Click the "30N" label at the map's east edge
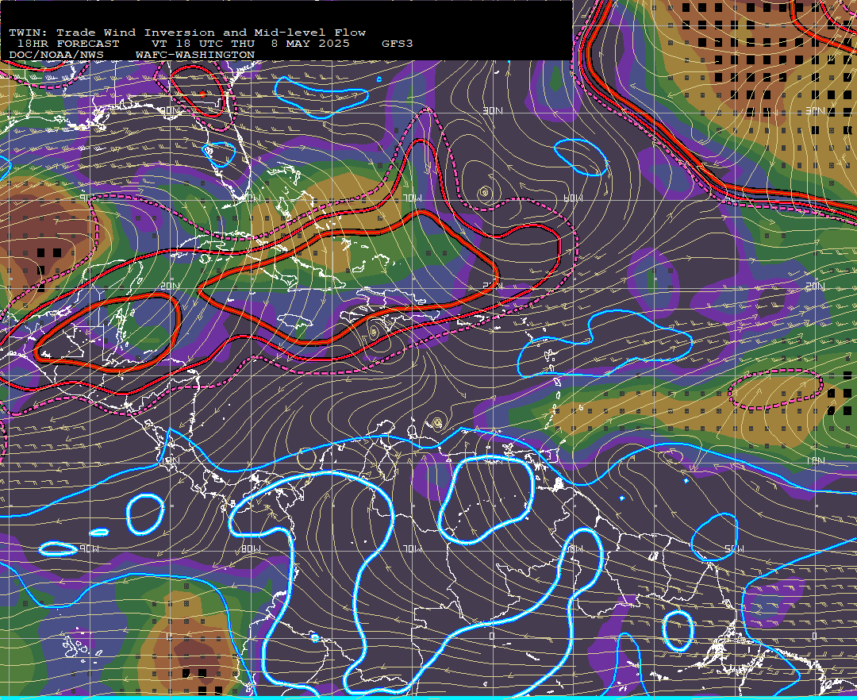Screen dimensions: 857x700 (815, 111)
